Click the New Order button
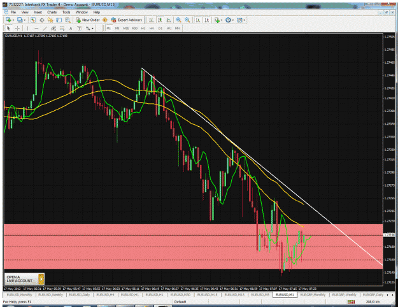The height and width of the screenshot is (307, 398). 88,20
